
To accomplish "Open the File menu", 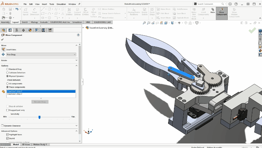I will [x=25, y=4].
